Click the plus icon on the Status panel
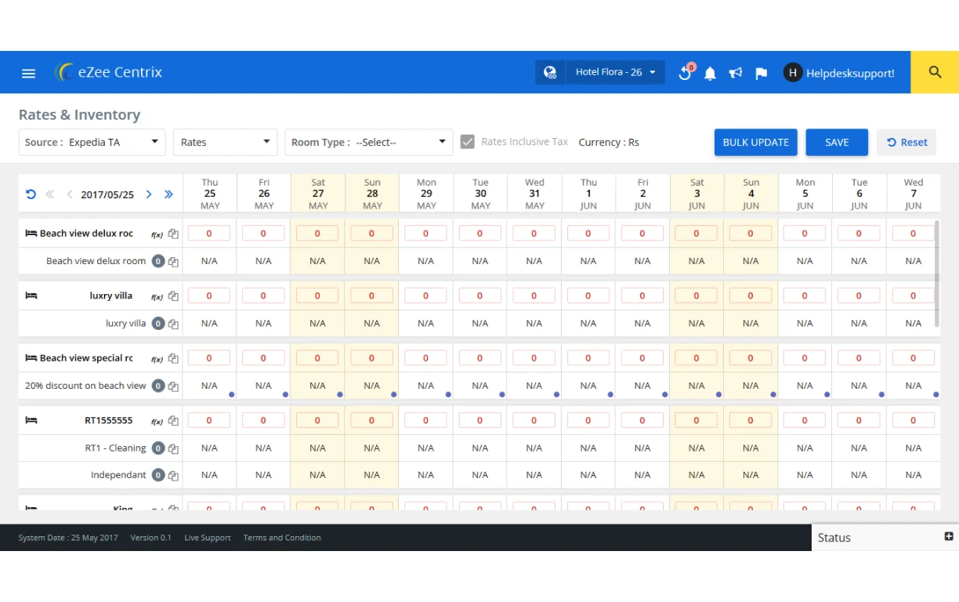The width and height of the screenshot is (959, 602). 948,537
